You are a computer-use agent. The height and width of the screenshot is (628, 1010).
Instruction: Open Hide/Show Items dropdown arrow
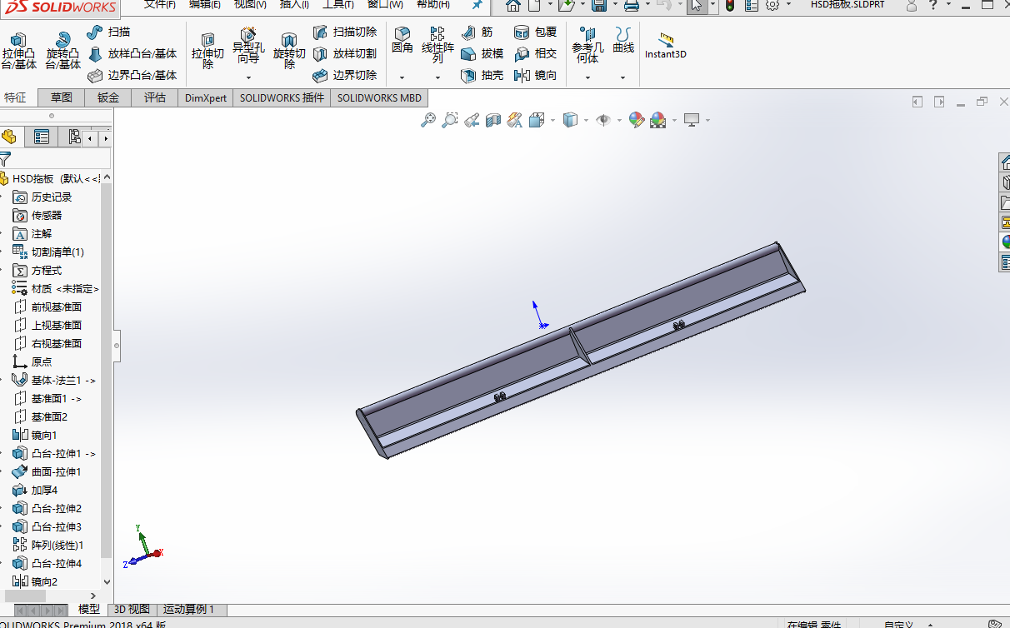point(619,121)
